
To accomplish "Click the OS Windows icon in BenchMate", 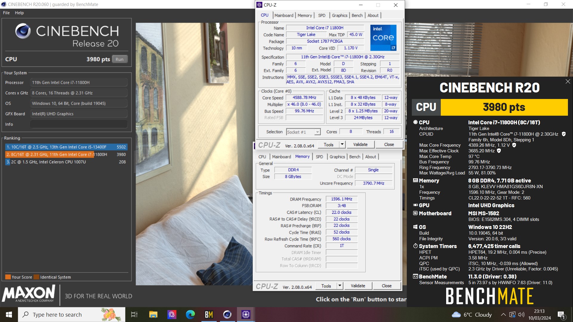I will (x=415, y=227).
